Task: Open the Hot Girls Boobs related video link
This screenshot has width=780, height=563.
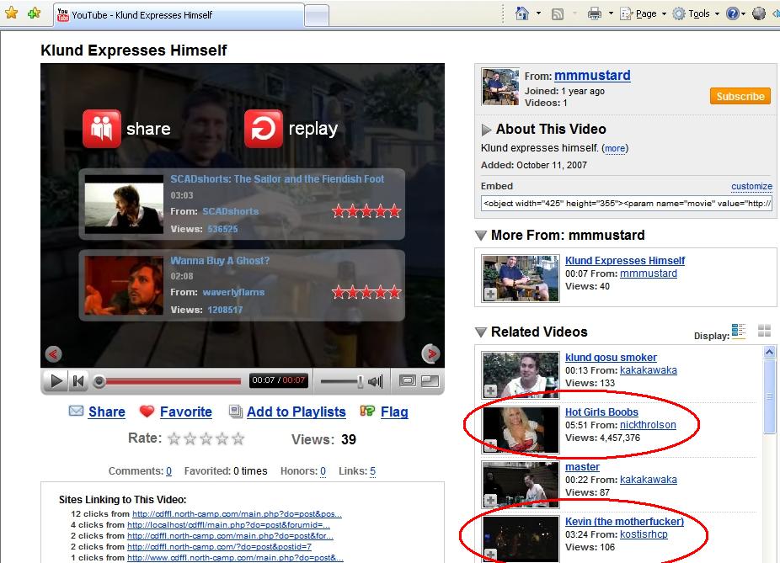Action: [x=601, y=412]
